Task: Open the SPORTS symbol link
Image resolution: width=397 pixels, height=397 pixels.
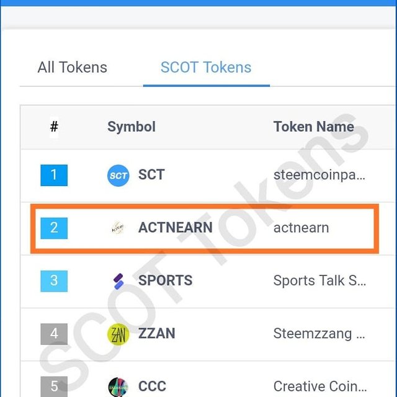Action: click(165, 280)
